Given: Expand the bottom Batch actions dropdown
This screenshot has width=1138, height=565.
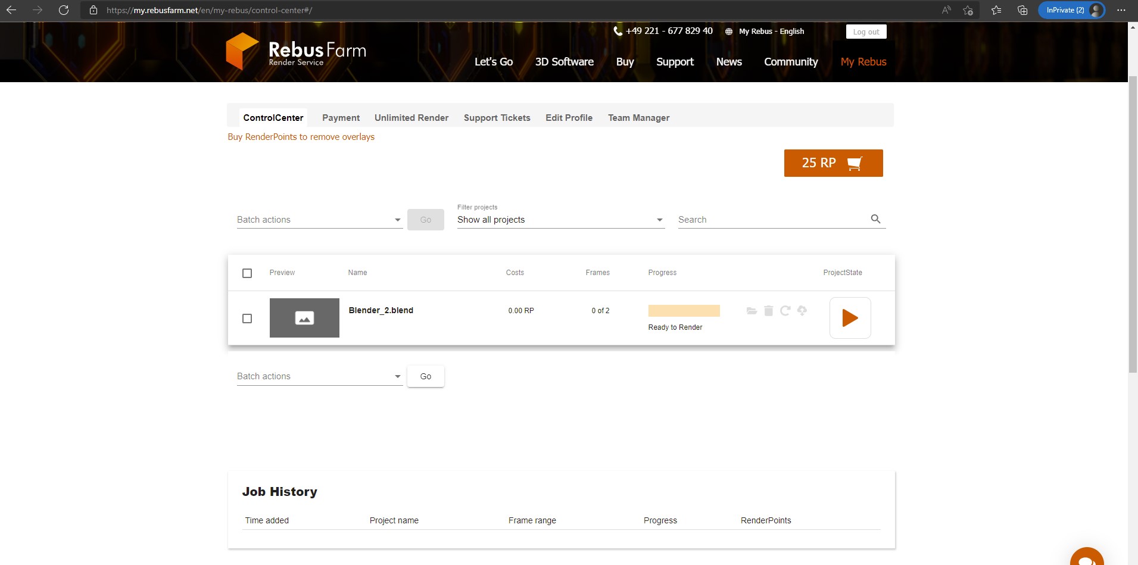Looking at the screenshot, I should (319, 376).
